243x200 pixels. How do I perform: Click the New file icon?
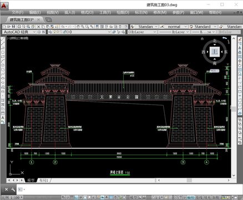pyautogui.click(x=4, y=27)
